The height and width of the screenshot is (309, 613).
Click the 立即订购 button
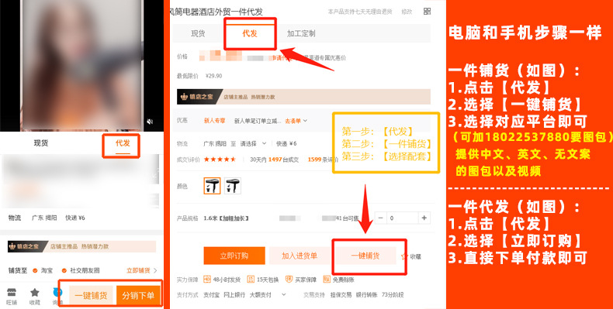pos(234,256)
